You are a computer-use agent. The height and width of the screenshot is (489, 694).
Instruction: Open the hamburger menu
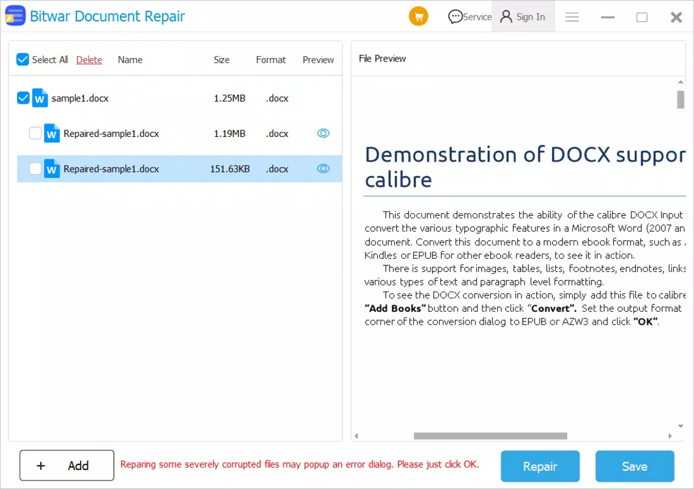pos(572,17)
